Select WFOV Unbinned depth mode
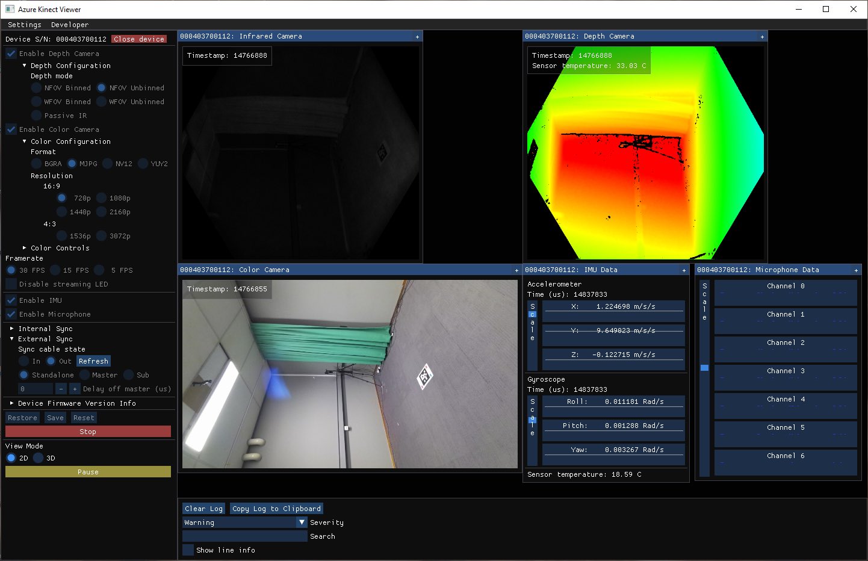 [101, 102]
